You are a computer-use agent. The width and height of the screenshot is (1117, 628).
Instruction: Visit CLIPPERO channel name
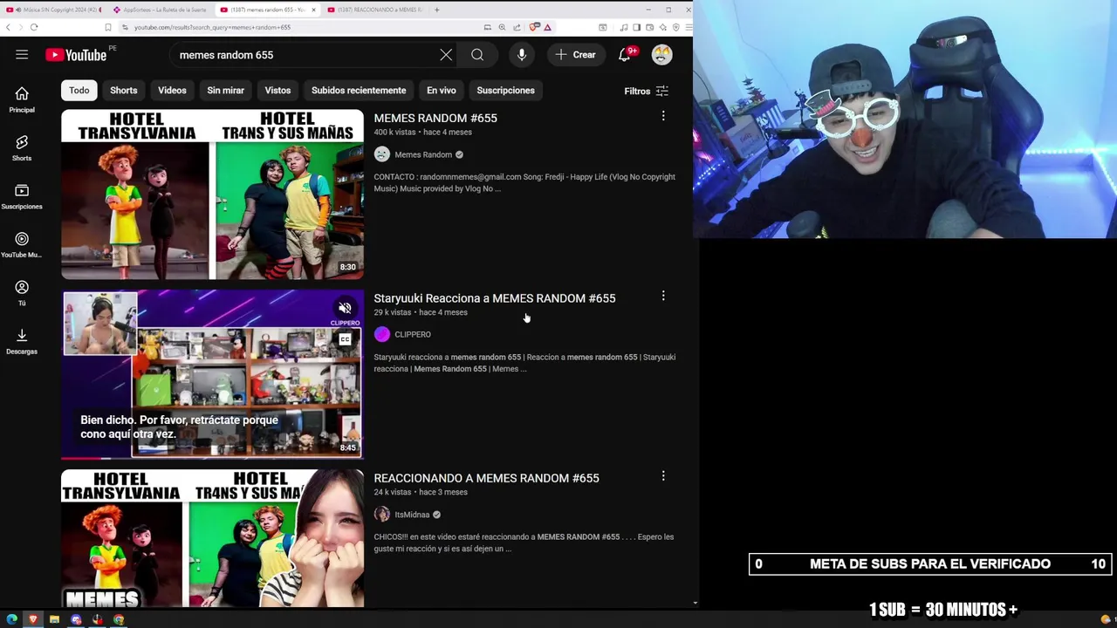413,334
